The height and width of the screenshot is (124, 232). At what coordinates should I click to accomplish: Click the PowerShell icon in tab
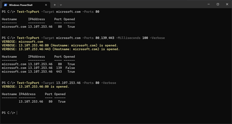[6, 5]
